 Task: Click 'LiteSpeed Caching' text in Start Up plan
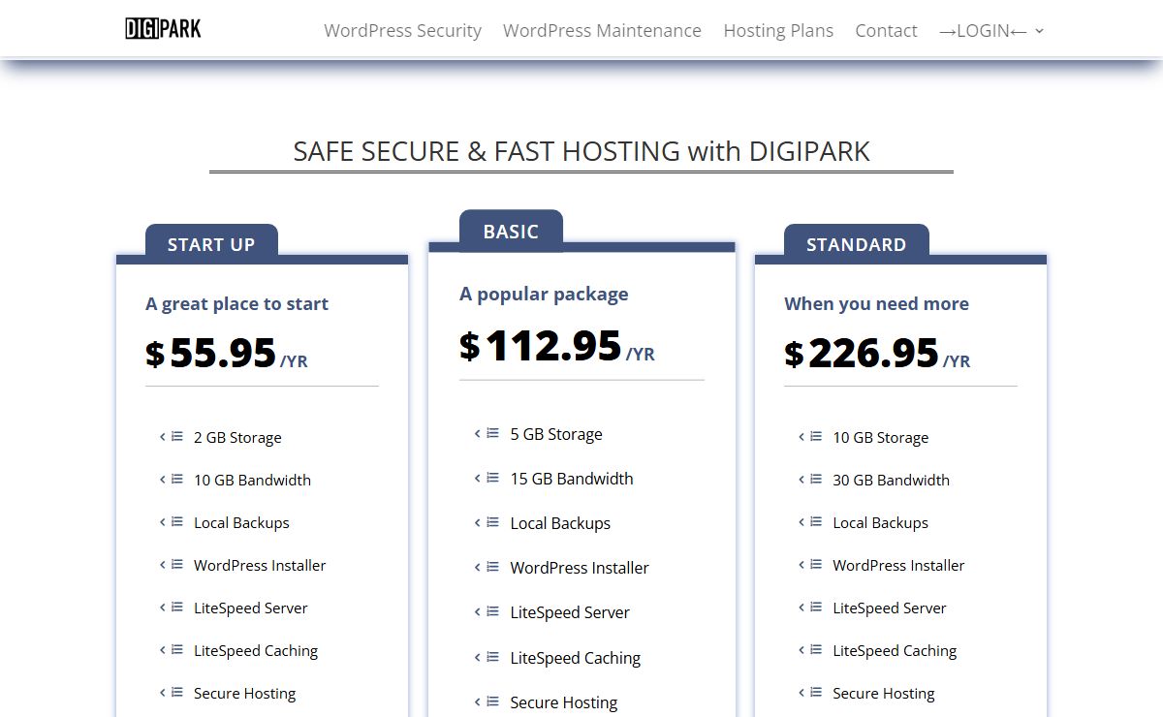[x=256, y=650]
